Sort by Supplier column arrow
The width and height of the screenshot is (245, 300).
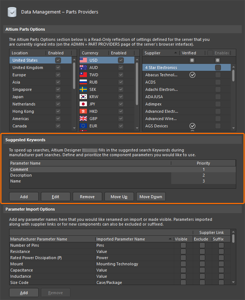pos(176,53)
